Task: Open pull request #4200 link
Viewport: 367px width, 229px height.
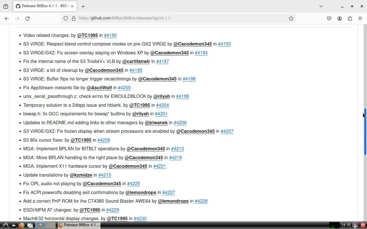Action: (124, 88)
